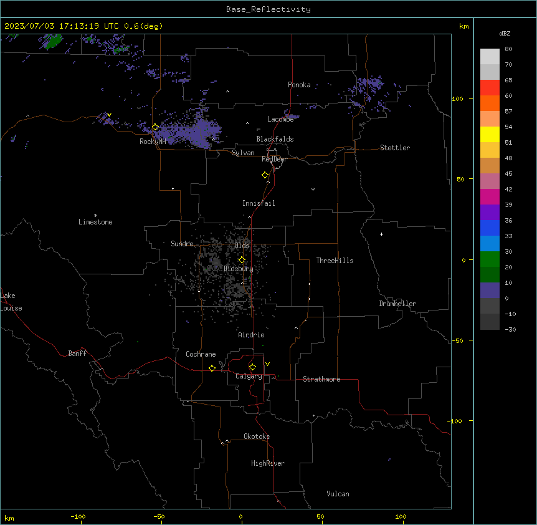Click the Sylvan label
Viewport: 537px width, 525px height.
(x=243, y=153)
